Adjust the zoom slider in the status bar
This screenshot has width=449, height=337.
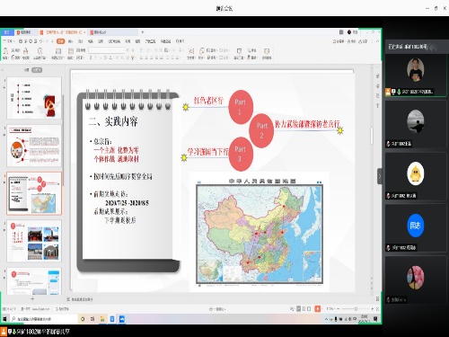pyautogui.click(x=356, y=308)
